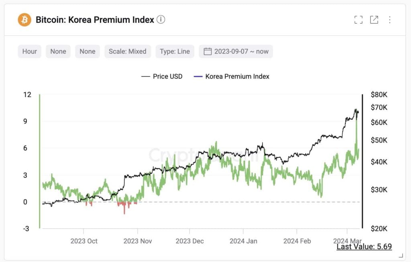Expand the chart to fullscreen
Screen dimensions: 411x262
358,19
